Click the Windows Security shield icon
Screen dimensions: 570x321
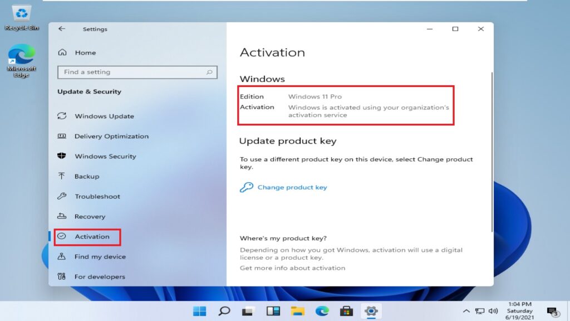point(62,156)
